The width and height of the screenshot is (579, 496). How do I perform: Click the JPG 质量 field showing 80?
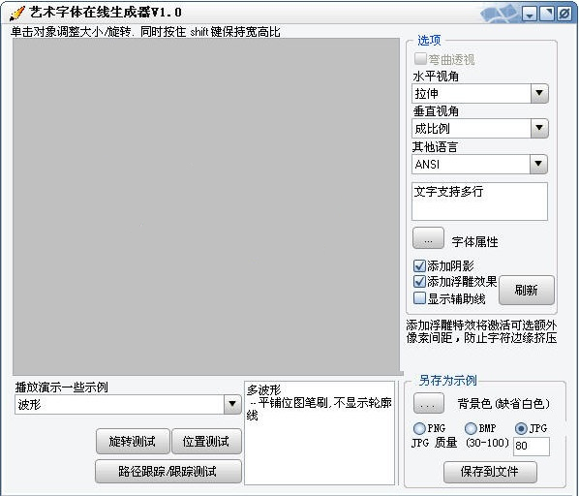pos(532,447)
